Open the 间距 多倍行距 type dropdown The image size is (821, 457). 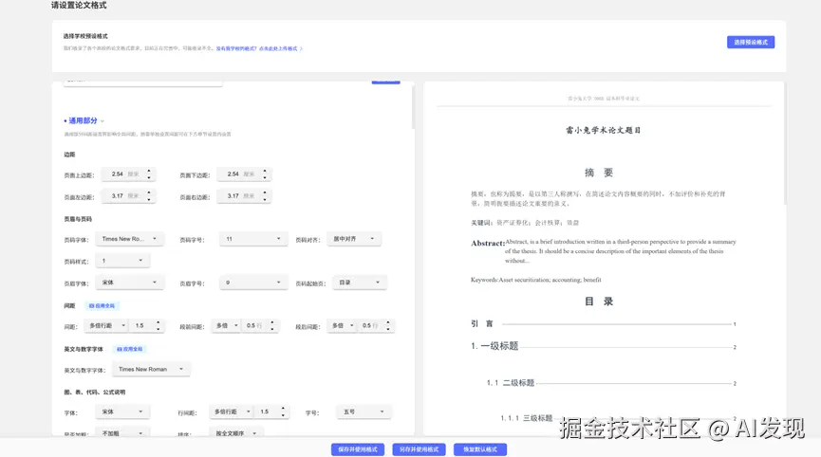(x=107, y=325)
